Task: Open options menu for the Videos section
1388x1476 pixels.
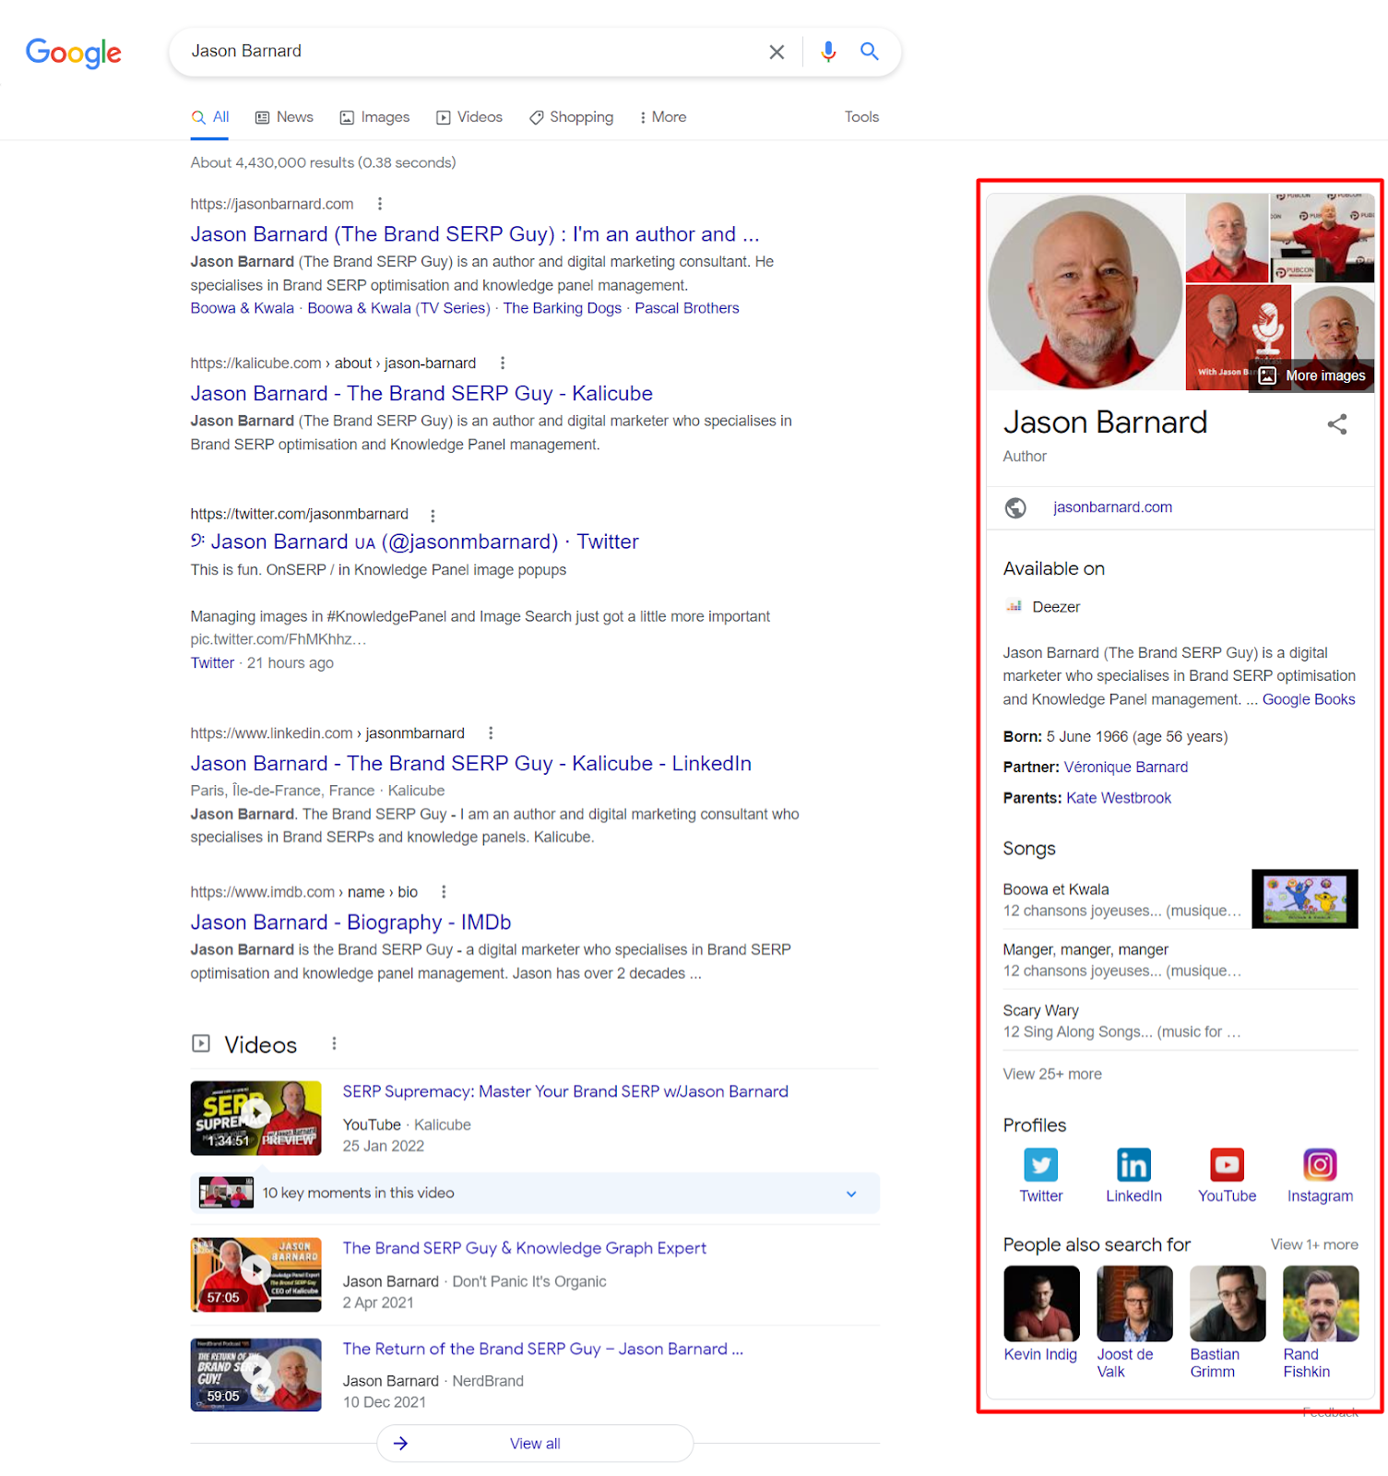Action: coord(334,1043)
